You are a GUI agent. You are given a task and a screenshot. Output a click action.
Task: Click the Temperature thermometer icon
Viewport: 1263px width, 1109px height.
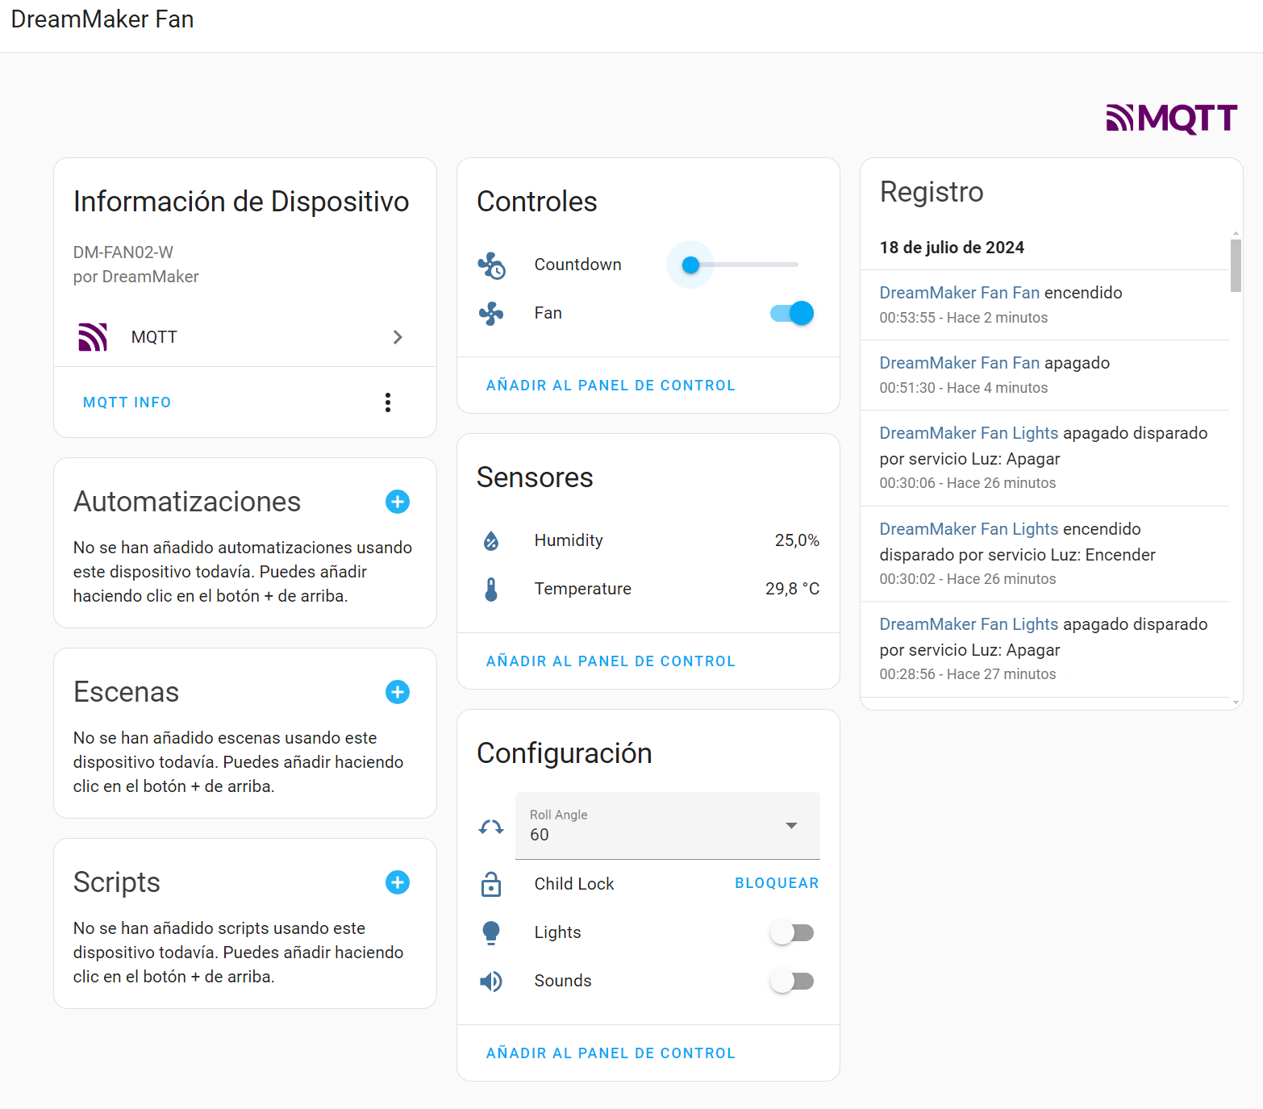coord(491,589)
